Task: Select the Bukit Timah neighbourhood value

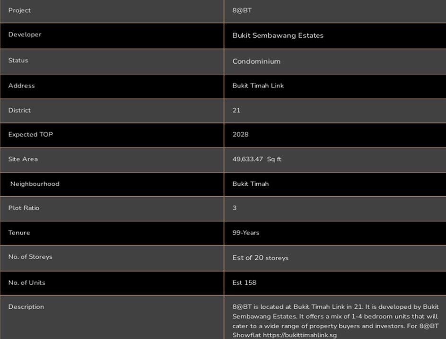Action: [250, 184]
